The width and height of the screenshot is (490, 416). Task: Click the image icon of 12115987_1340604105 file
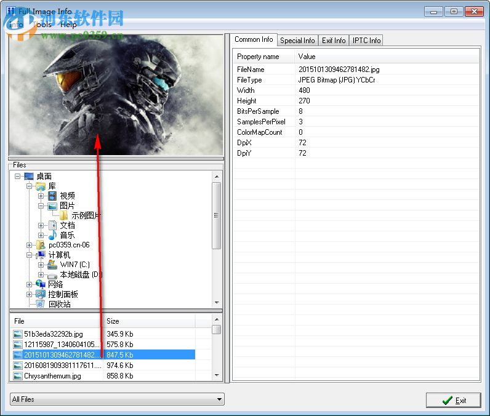coord(18,345)
